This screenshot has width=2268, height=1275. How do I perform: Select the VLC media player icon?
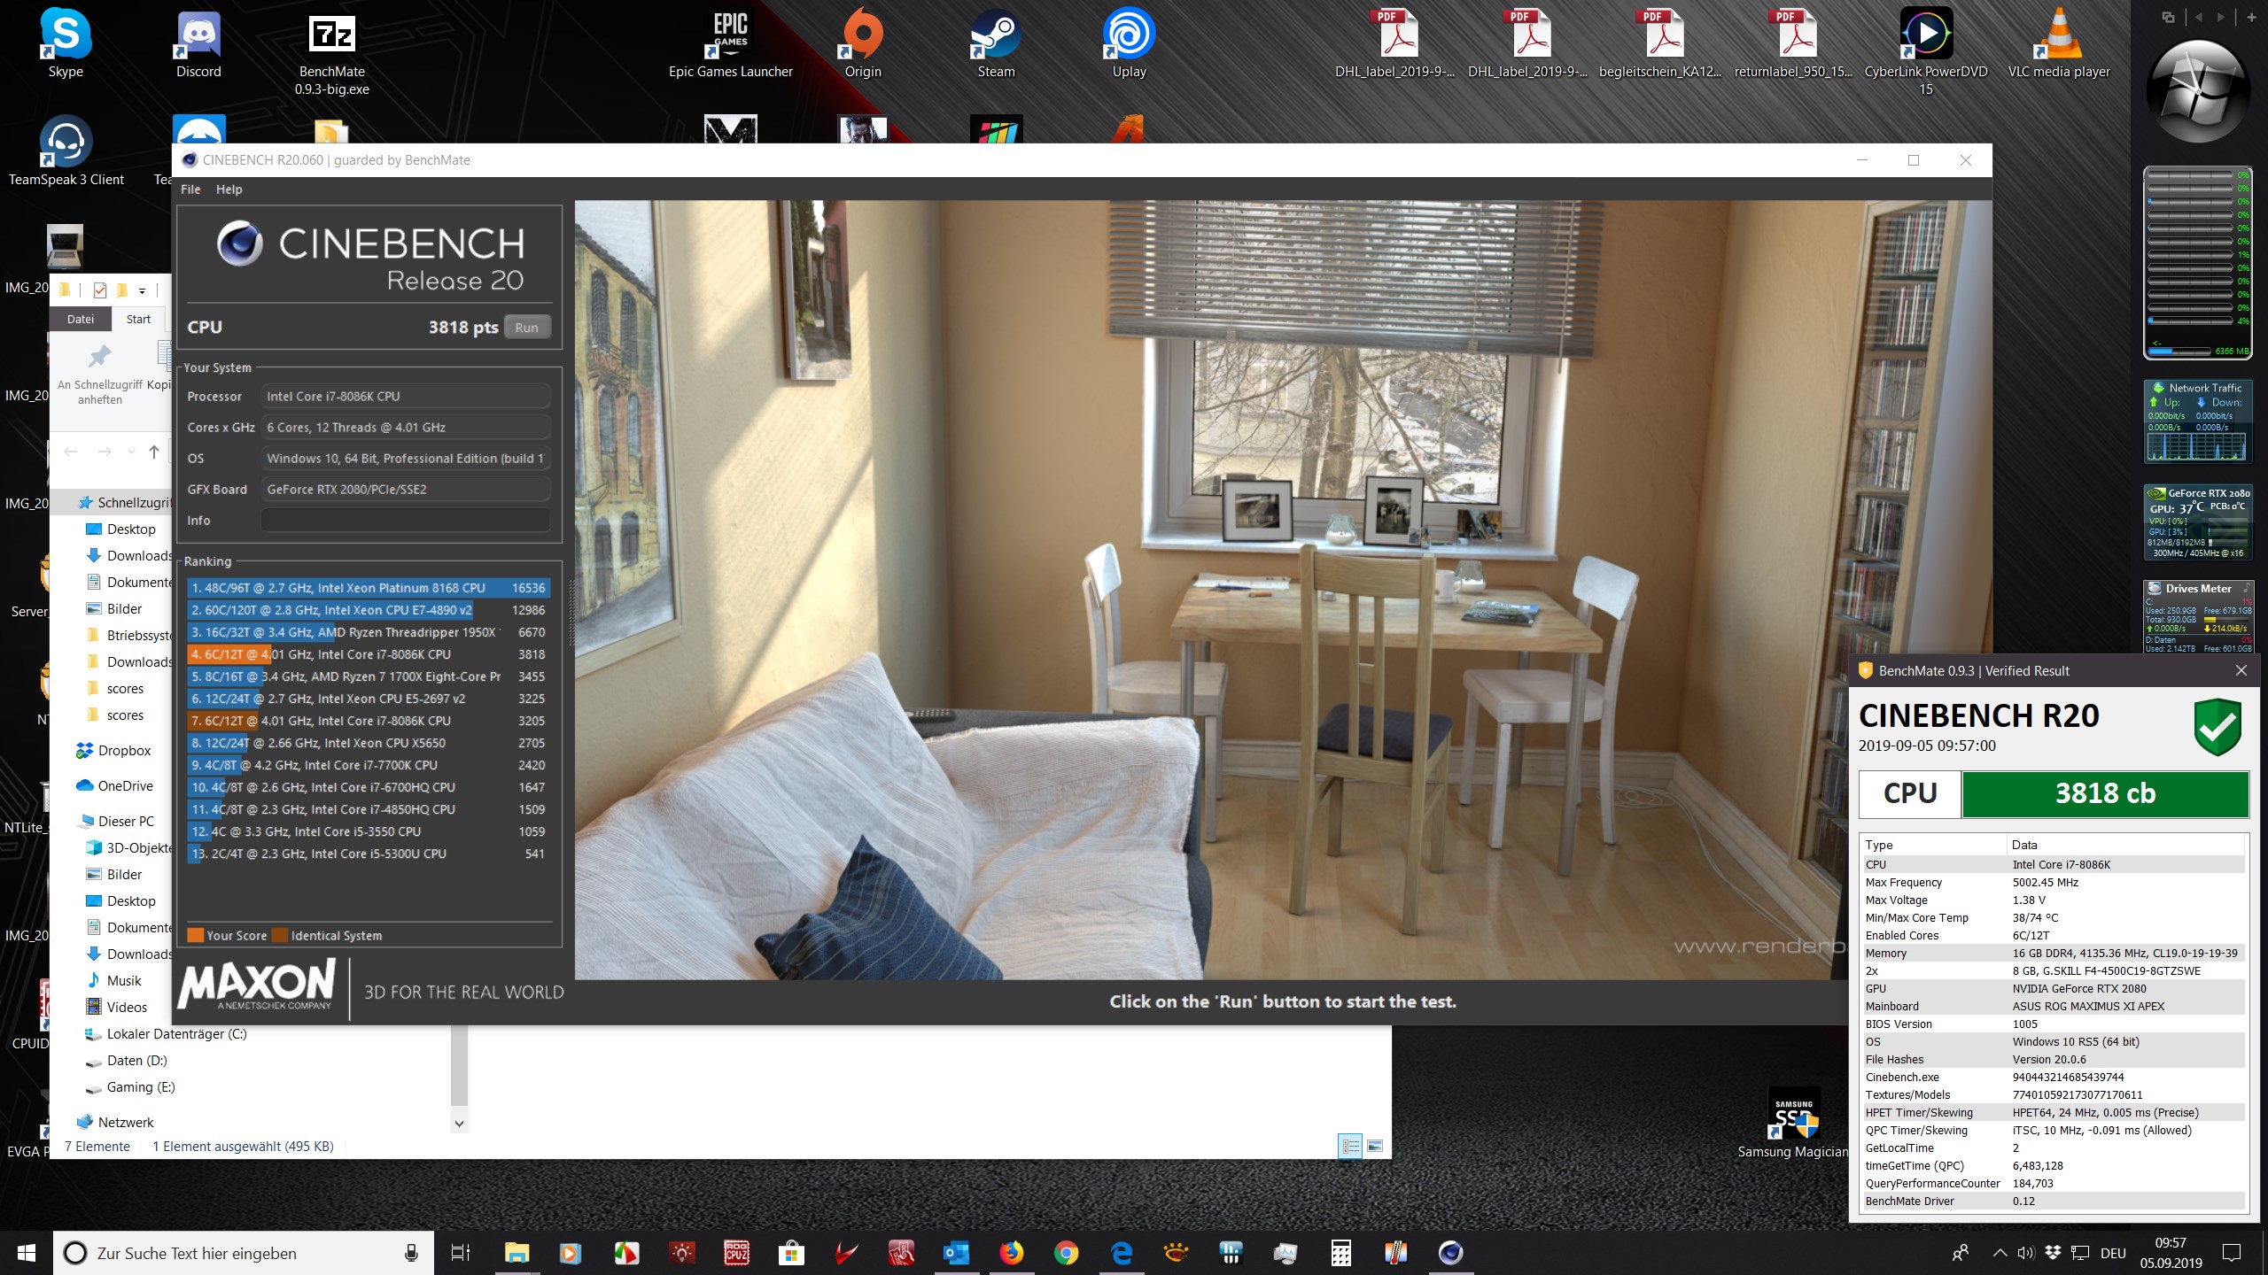(x=2059, y=44)
